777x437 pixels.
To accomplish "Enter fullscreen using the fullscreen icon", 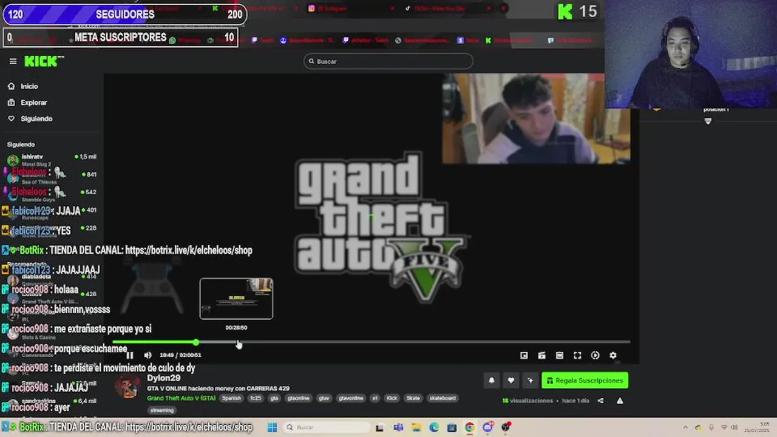I will click(577, 356).
